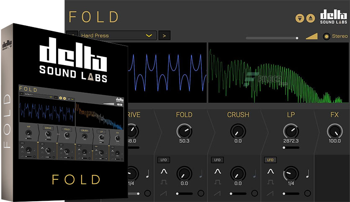The width and height of the screenshot is (350, 202).
Task: Click the DRIVE LFO depth slider
Action: pyautogui.click(x=134, y=194)
